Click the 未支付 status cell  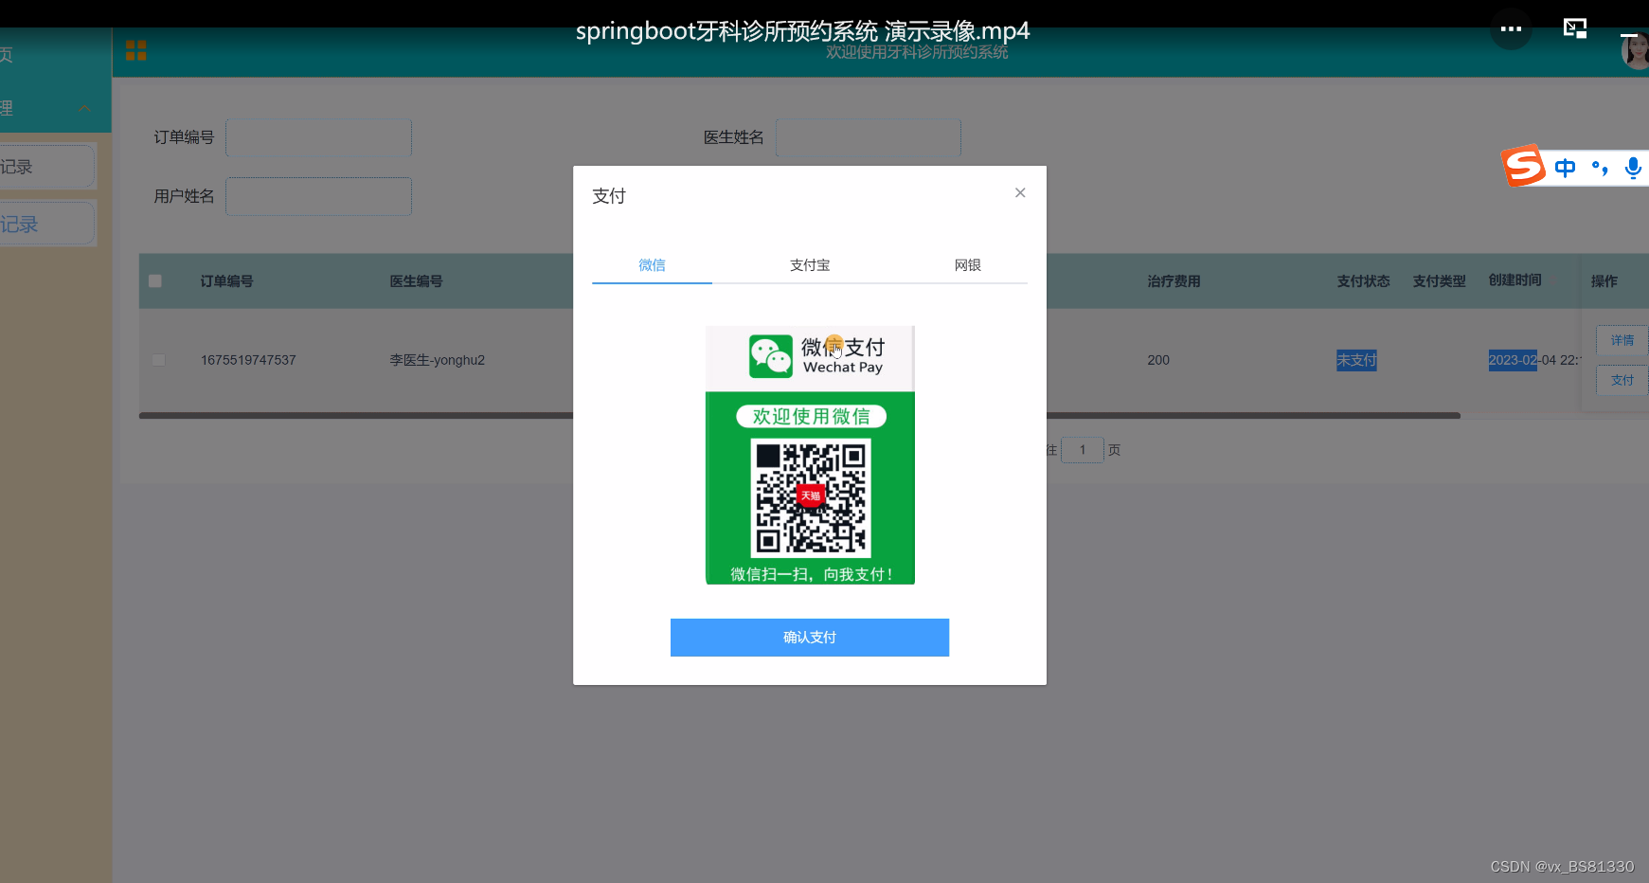tap(1356, 360)
